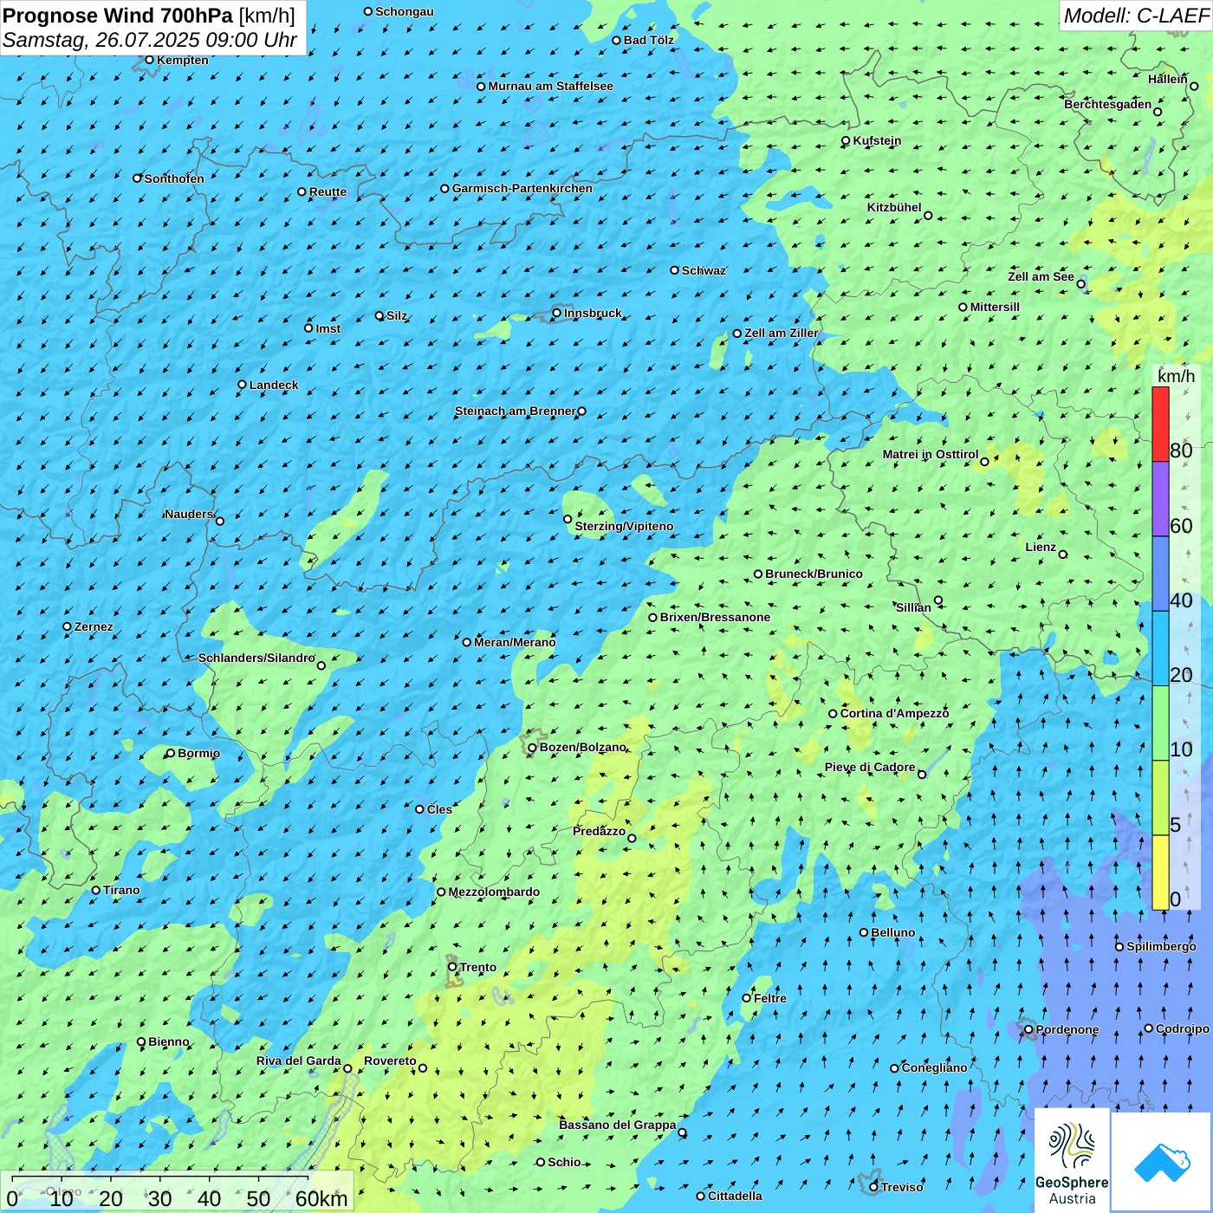This screenshot has width=1213, height=1213.
Task: Select the purple 60–80 legend segment
Action: pyautogui.click(x=1160, y=499)
